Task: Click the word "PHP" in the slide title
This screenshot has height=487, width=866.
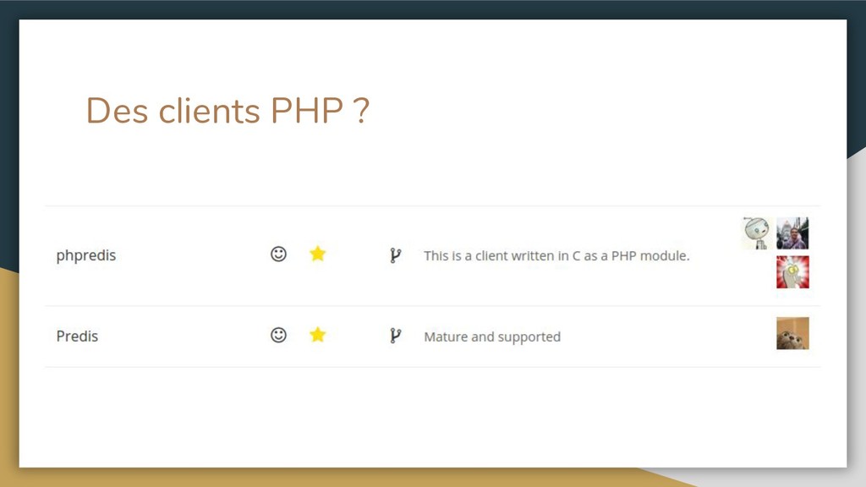Action: (306, 111)
